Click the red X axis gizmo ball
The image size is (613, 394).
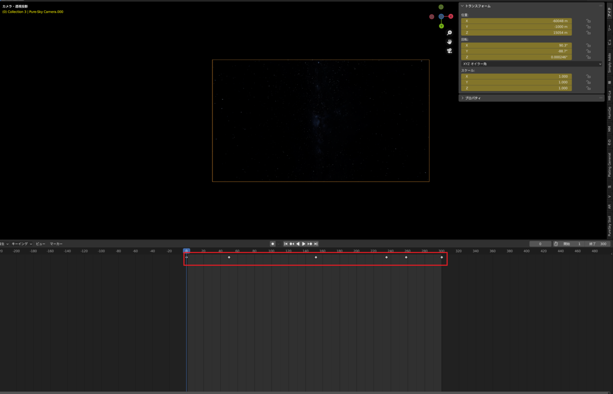tap(451, 16)
